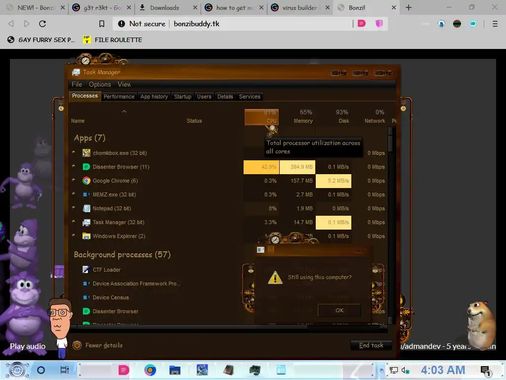Screen dimensions: 506x380
Task: Open the Windows Start button
Action: point(17,370)
